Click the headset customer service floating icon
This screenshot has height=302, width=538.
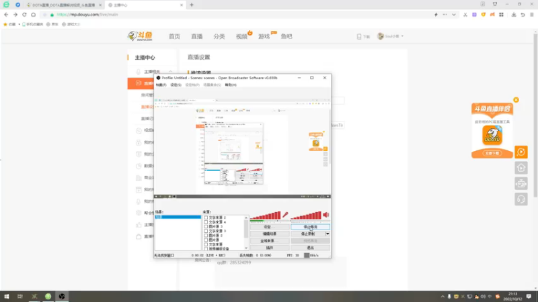pyautogui.click(x=521, y=199)
